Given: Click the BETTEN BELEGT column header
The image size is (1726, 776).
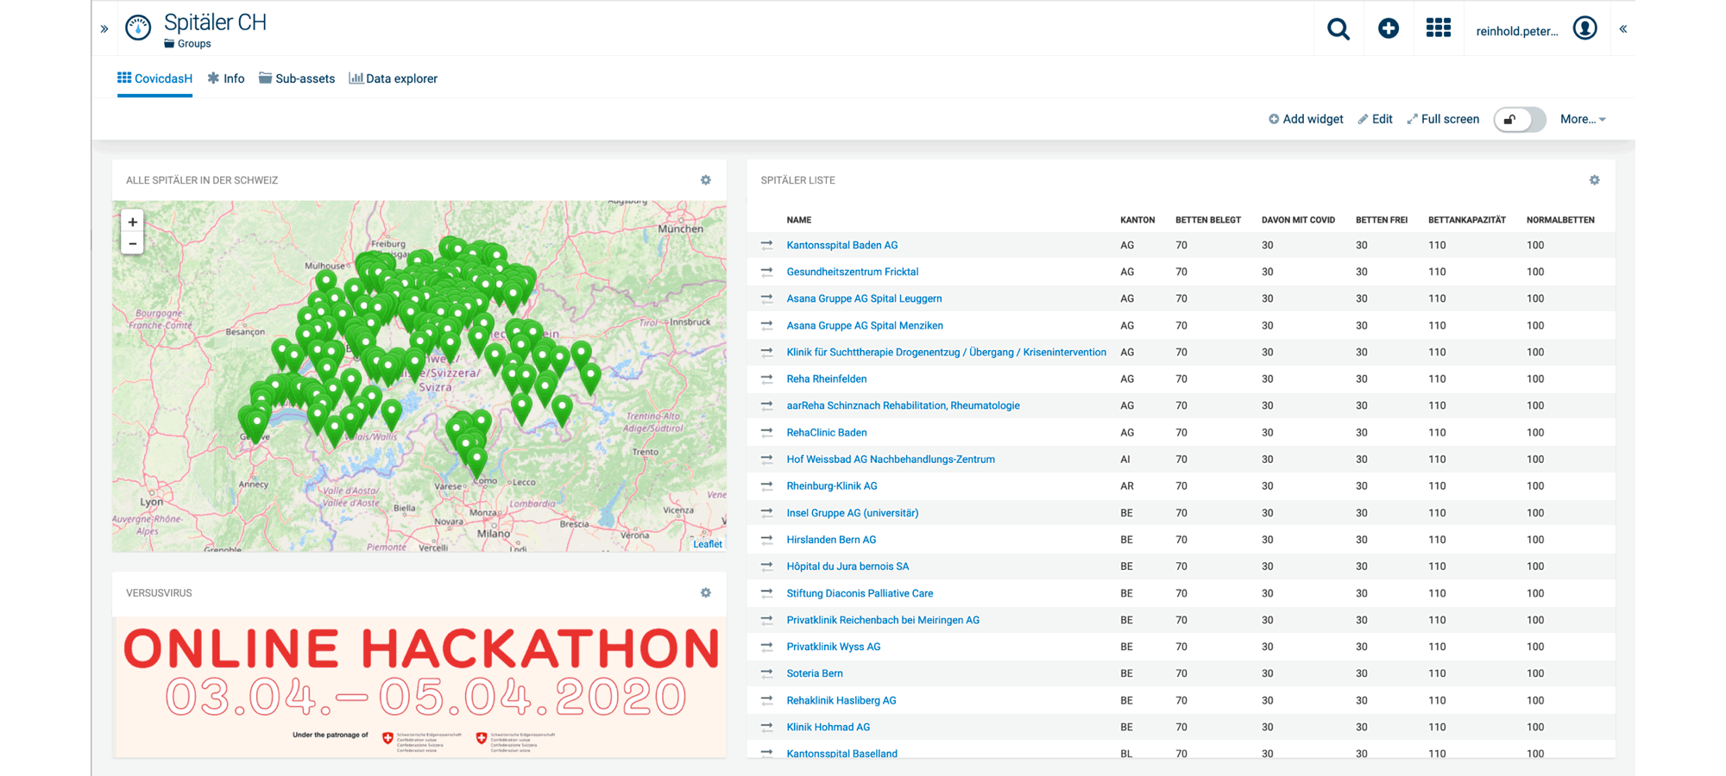Looking at the screenshot, I should [x=1208, y=221].
